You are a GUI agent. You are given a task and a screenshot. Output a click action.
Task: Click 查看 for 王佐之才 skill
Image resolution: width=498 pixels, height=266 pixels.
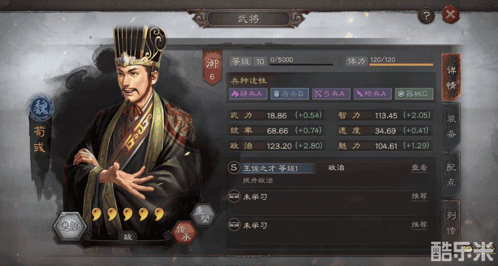(x=419, y=168)
